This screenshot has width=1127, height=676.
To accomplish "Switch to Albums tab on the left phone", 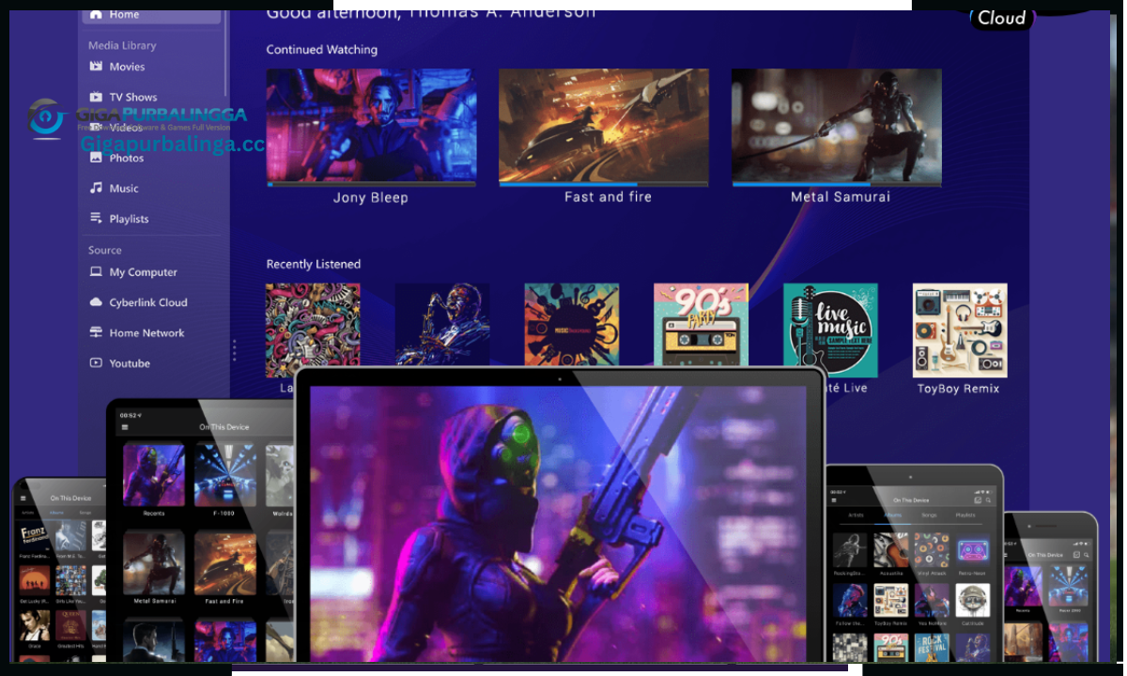I will pos(56,513).
